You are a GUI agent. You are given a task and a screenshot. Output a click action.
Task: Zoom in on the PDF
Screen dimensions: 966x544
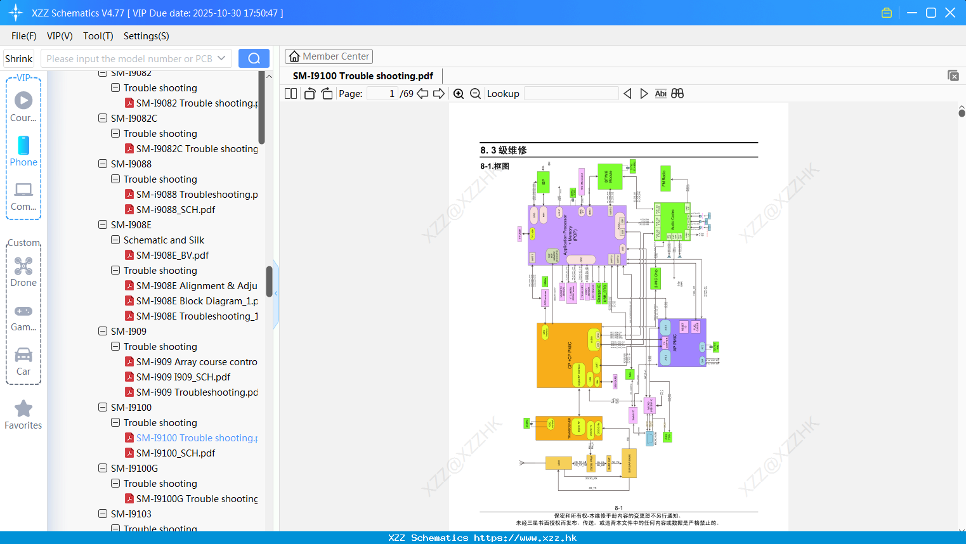(459, 93)
